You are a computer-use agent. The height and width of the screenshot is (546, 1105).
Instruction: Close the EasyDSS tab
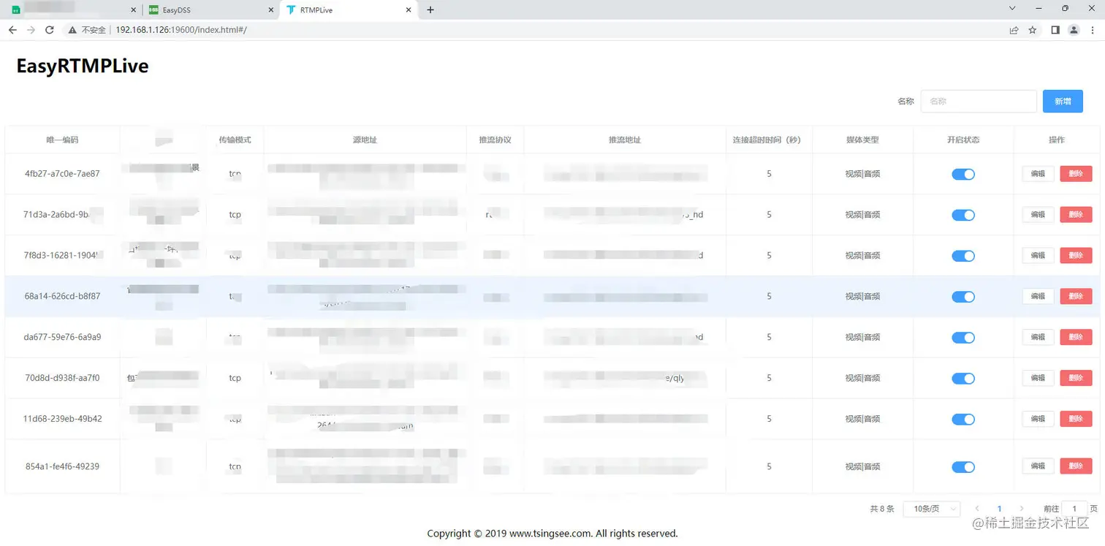click(x=271, y=10)
